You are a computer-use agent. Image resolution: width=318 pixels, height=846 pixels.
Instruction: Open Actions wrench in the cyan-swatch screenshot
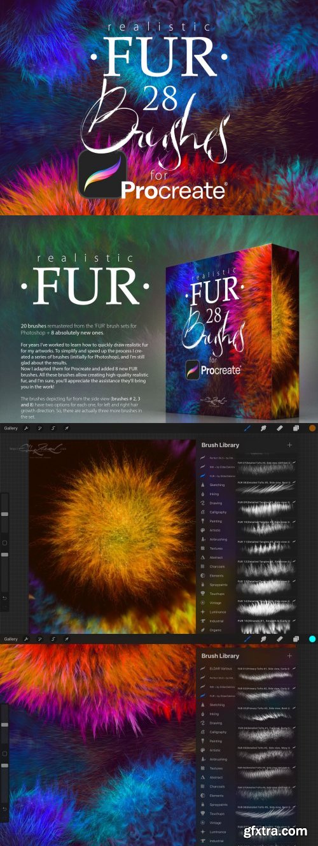(x=27, y=638)
